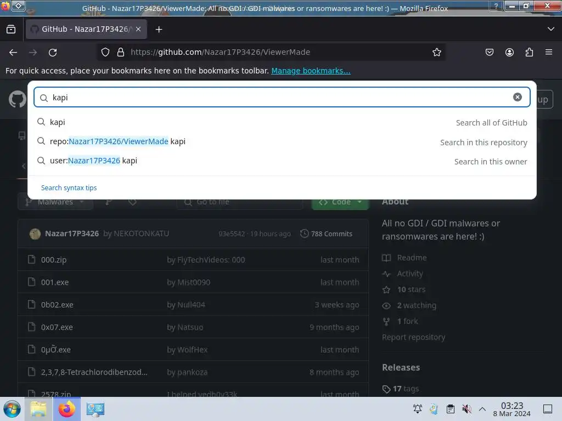Focus the kapi search input field
The image size is (562, 421).
click(x=282, y=98)
